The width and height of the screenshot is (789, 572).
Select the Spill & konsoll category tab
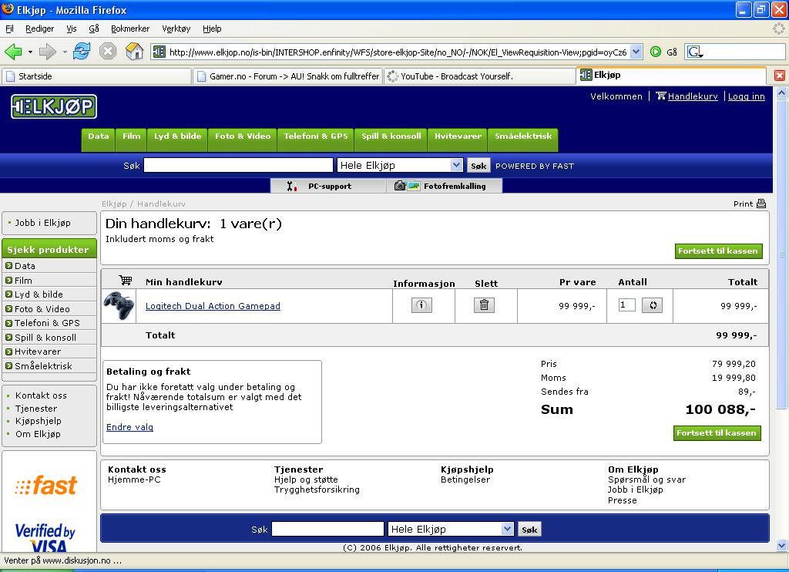[x=391, y=139]
